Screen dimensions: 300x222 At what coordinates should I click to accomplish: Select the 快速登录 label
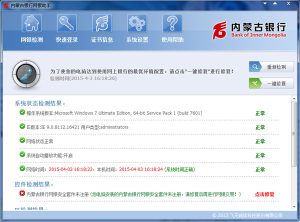coord(67,40)
